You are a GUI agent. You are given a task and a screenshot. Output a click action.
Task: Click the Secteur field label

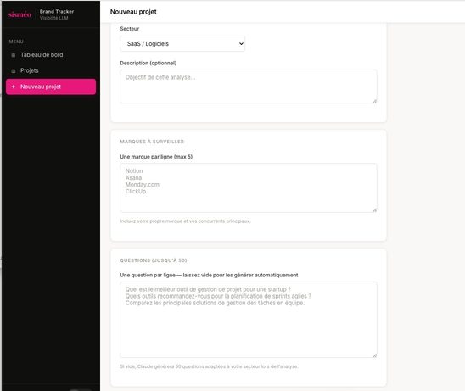(130, 29)
